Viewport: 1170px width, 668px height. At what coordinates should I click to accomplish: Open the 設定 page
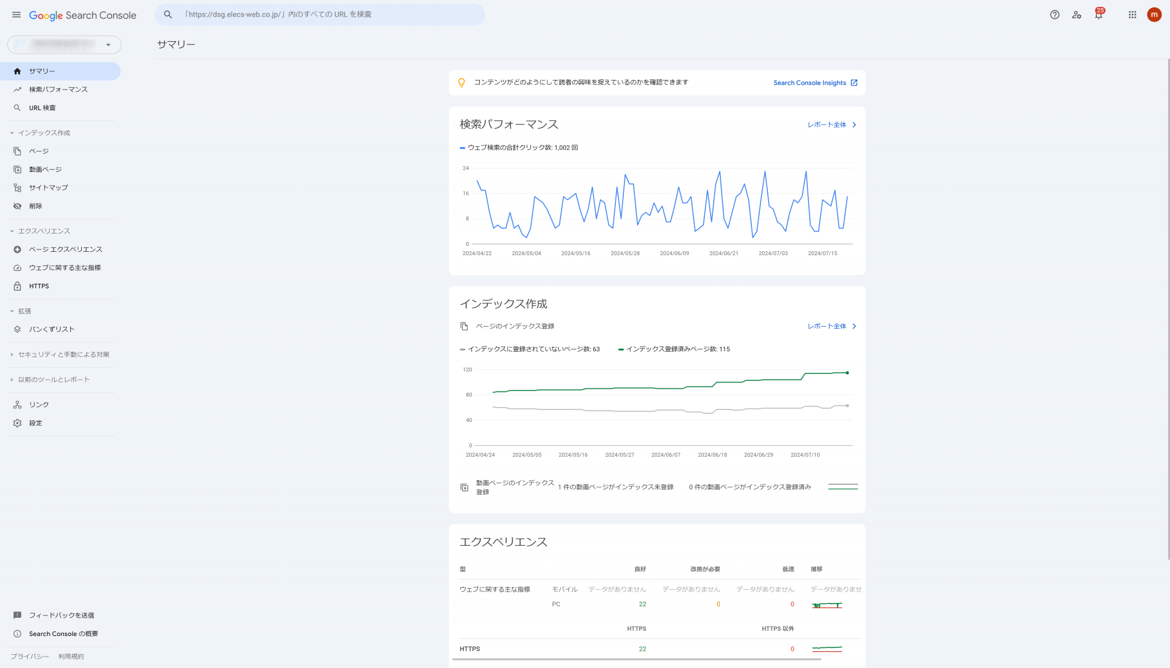pyautogui.click(x=35, y=422)
